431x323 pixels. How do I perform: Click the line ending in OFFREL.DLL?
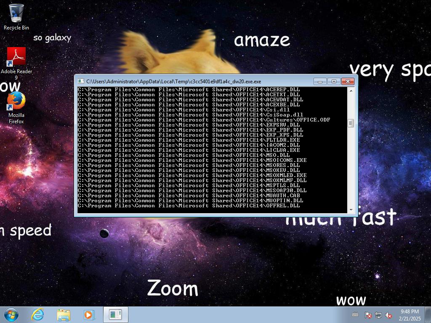click(x=189, y=205)
